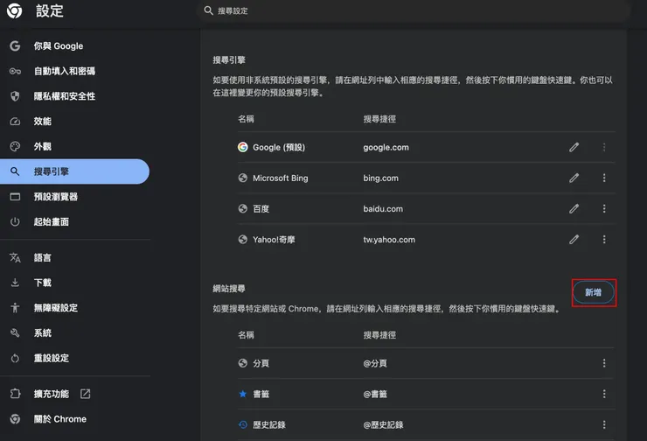
Task: Click the Yahoo!奇摩 row name
Action: 274,240
